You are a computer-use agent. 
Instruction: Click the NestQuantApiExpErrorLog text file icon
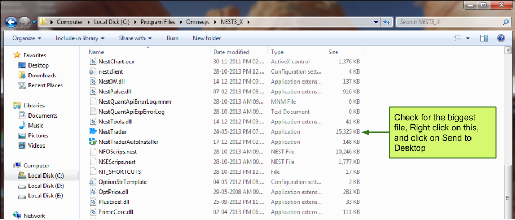coord(92,112)
